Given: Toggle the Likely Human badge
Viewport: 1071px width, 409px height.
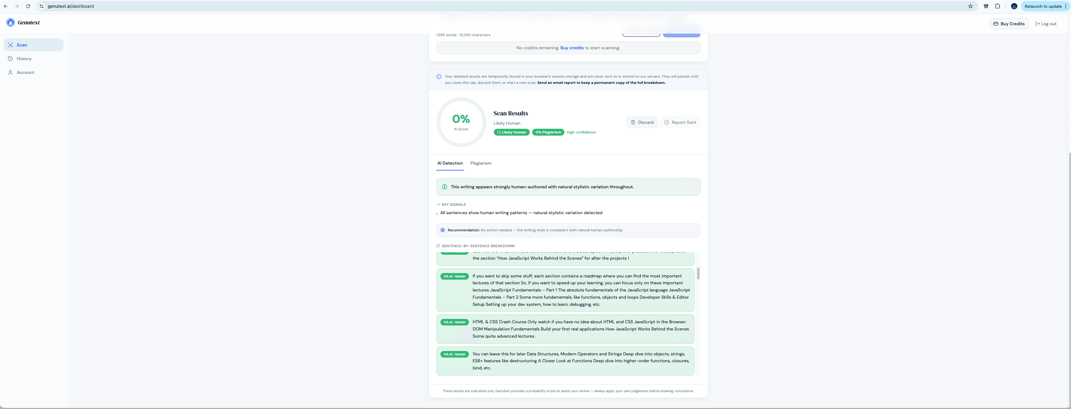Looking at the screenshot, I should (x=511, y=132).
